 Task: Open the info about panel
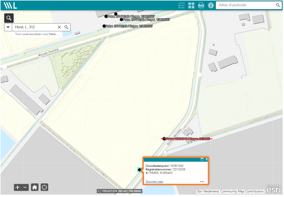click(211, 5)
